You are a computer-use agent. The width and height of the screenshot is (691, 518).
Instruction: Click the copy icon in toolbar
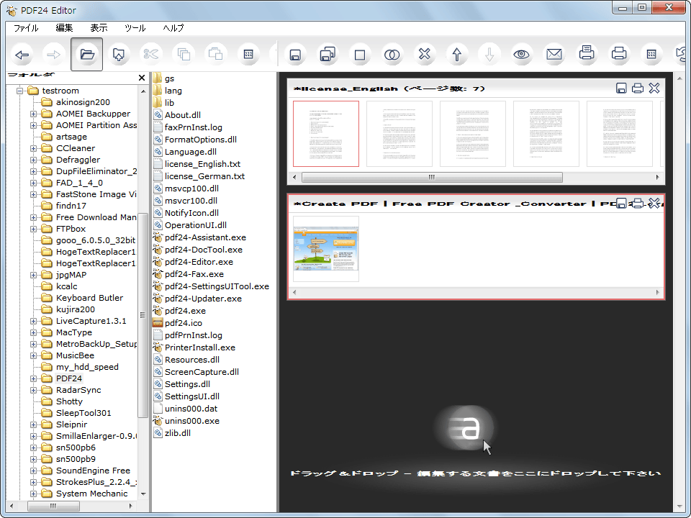pyautogui.click(x=184, y=55)
